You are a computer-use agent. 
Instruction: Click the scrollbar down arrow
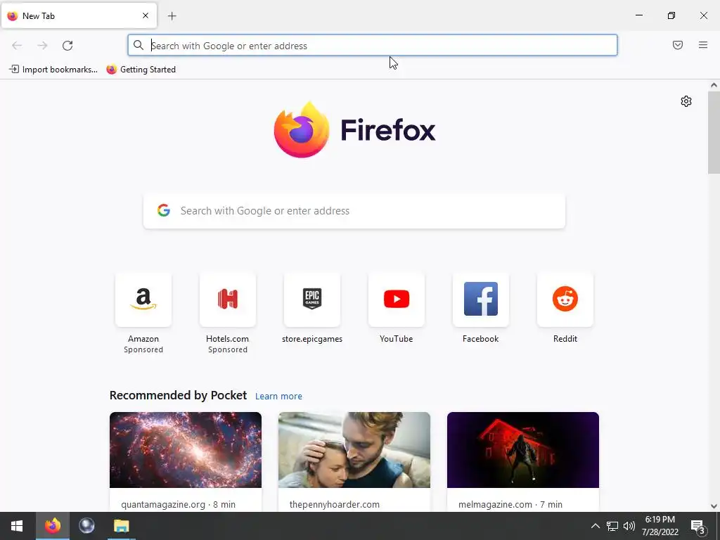point(714,506)
